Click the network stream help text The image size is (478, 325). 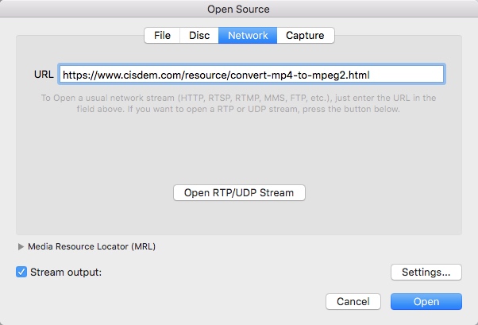(238, 103)
